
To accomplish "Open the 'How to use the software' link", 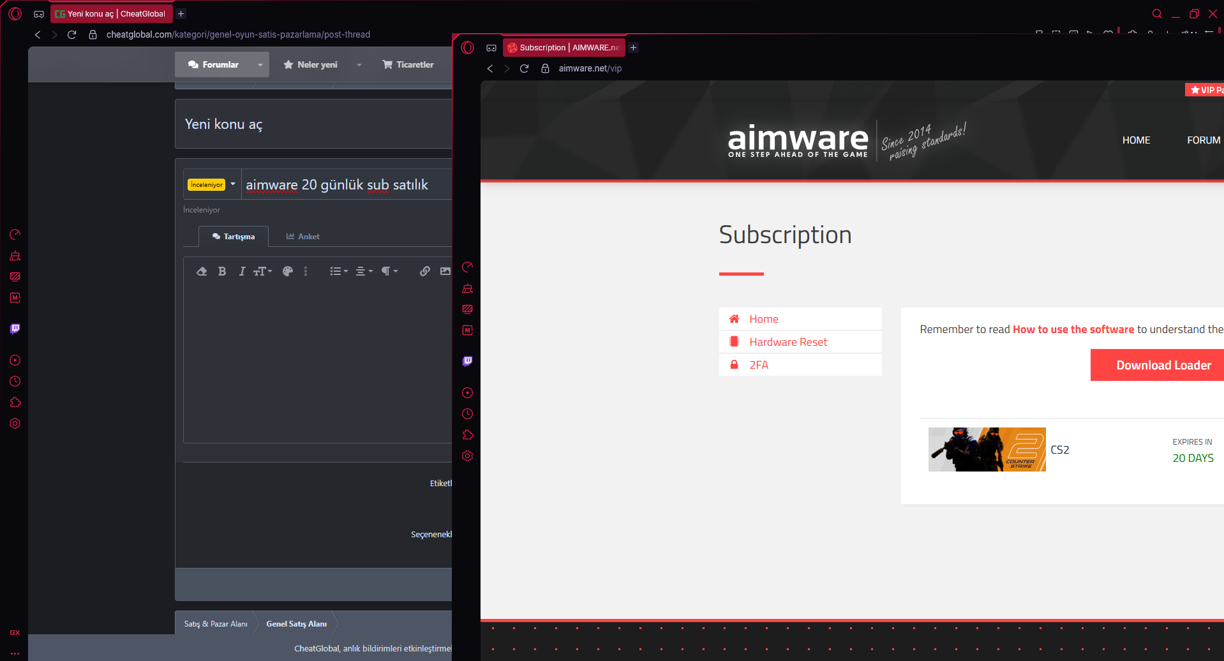I will [1073, 329].
